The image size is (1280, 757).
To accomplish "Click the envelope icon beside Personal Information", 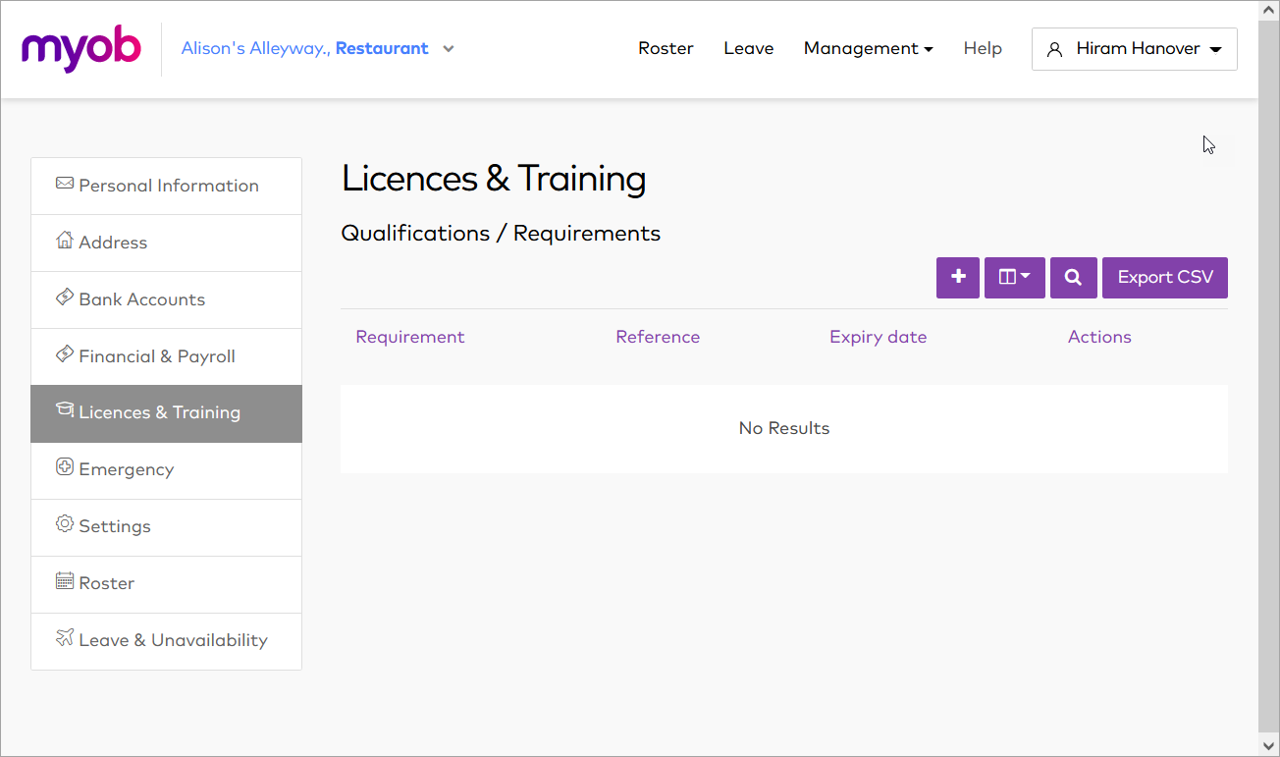I will tap(65, 184).
